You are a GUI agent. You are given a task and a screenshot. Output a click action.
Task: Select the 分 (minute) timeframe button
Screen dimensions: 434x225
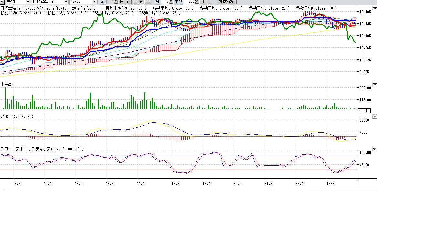coord(141,2)
